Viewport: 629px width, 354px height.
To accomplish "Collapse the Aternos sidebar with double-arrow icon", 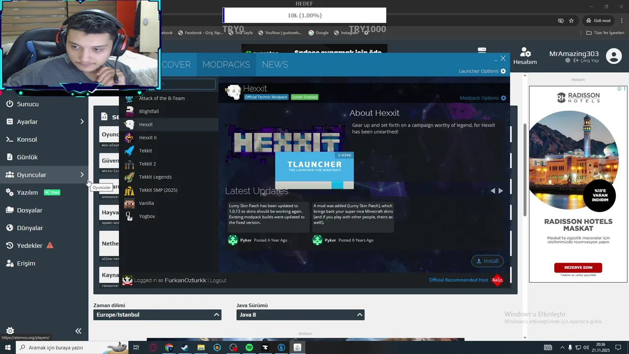I will pyautogui.click(x=78, y=331).
